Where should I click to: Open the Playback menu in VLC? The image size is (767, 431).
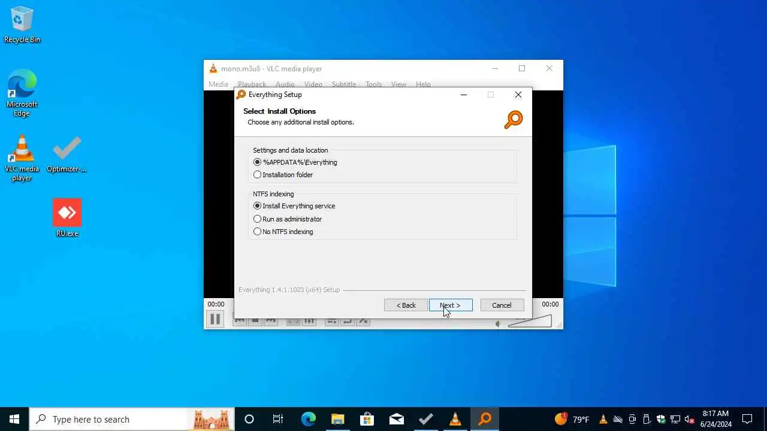pyautogui.click(x=252, y=84)
